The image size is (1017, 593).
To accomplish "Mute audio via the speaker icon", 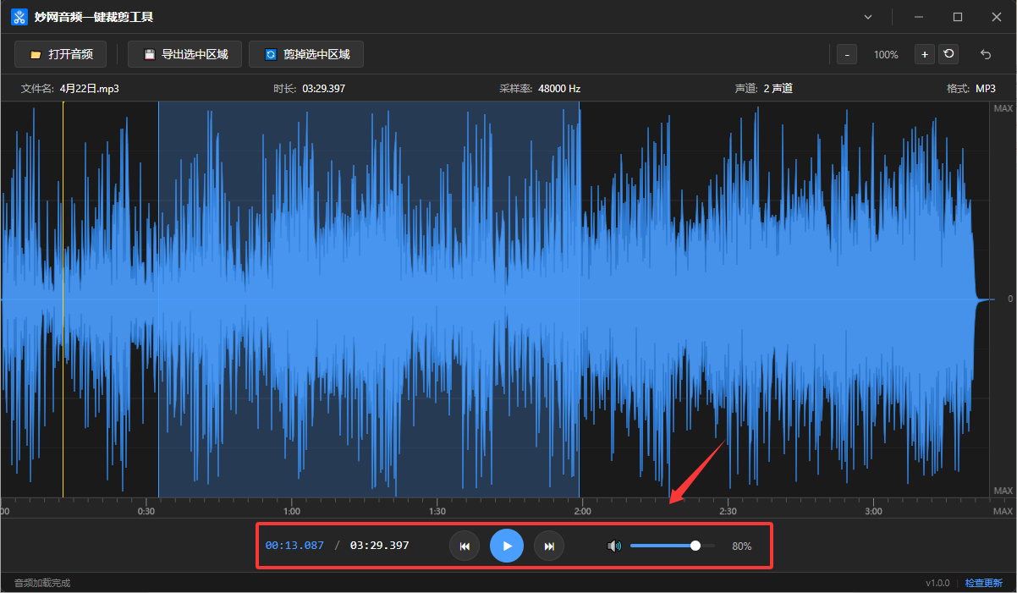I will (614, 546).
